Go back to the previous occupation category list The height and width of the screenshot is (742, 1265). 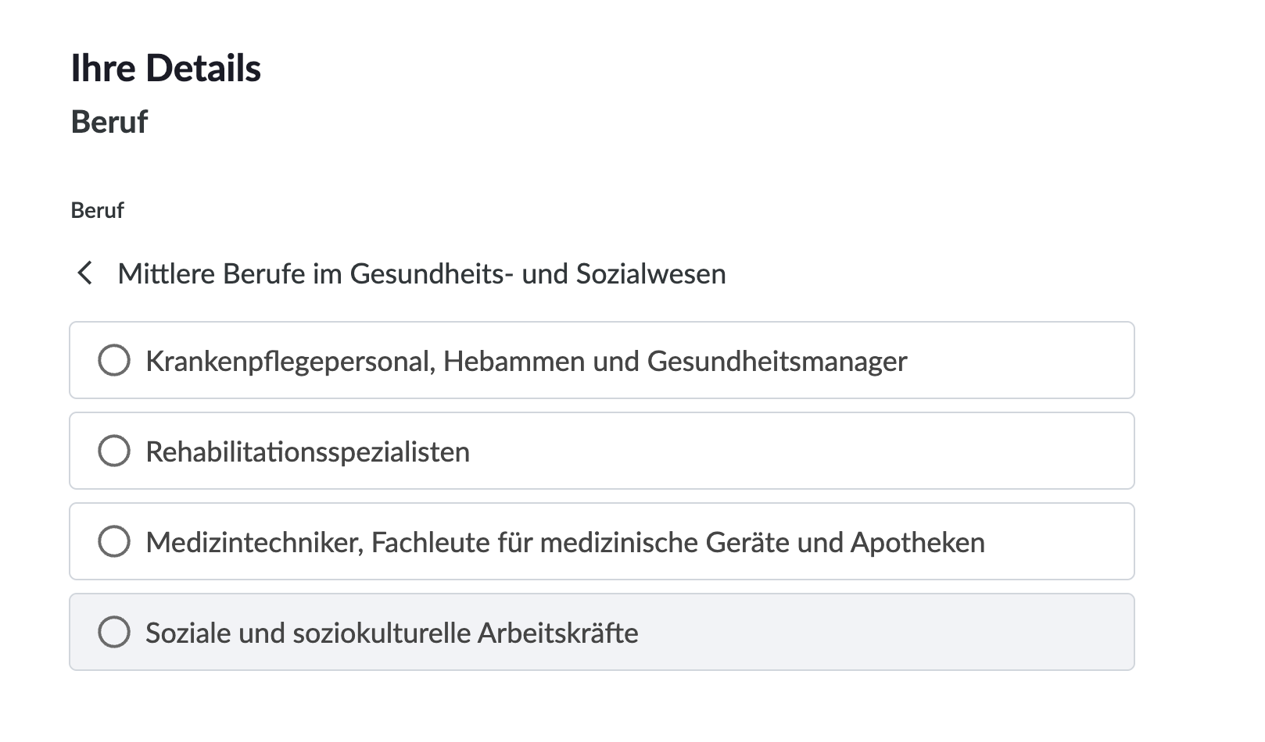pyautogui.click(x=84, y=274)
